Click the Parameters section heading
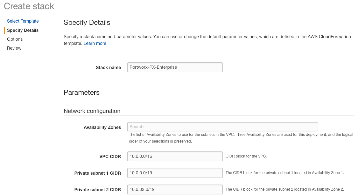 tap(81, 93)
